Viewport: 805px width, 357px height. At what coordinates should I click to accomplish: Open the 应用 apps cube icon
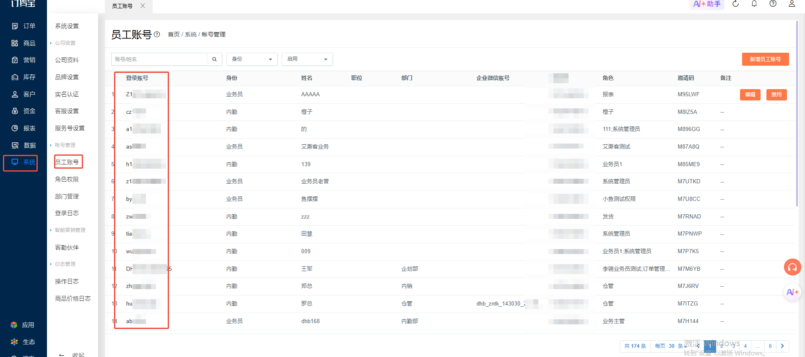(14, 325)
